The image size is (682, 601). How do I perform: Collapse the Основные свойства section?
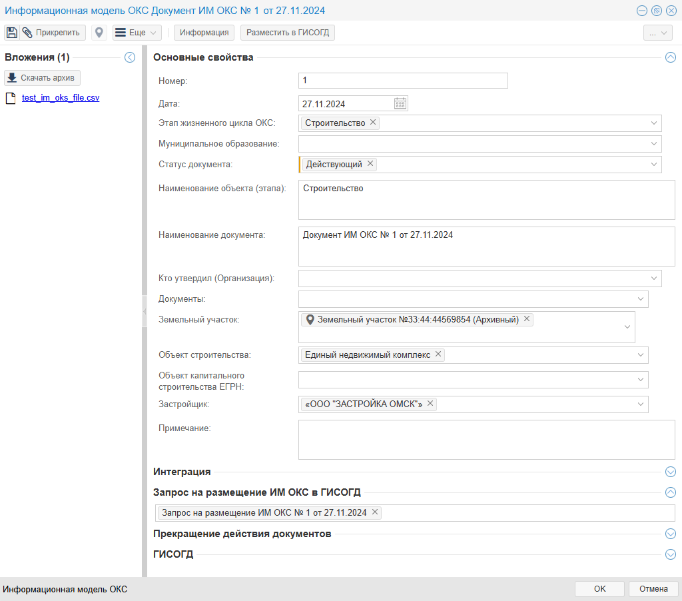671,58
